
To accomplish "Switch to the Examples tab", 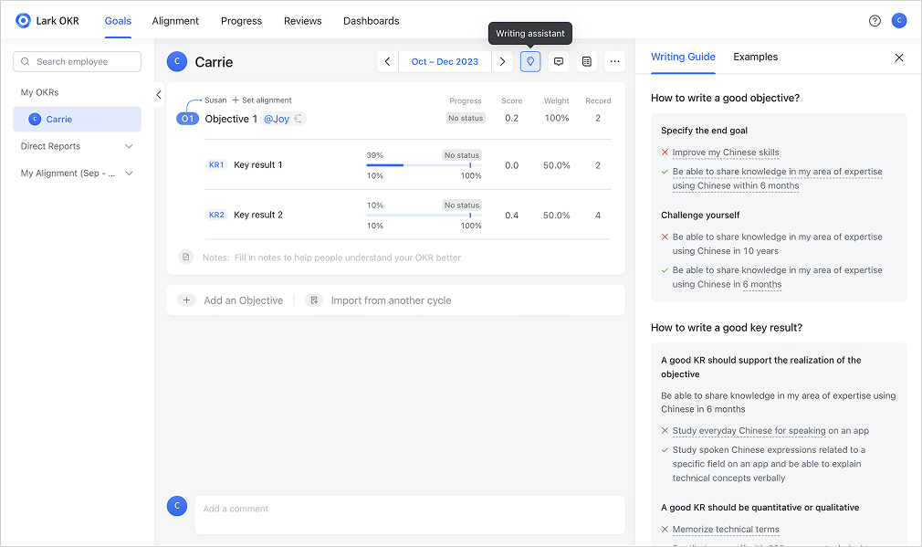I will pyautogui.click(x=755, y=57).
